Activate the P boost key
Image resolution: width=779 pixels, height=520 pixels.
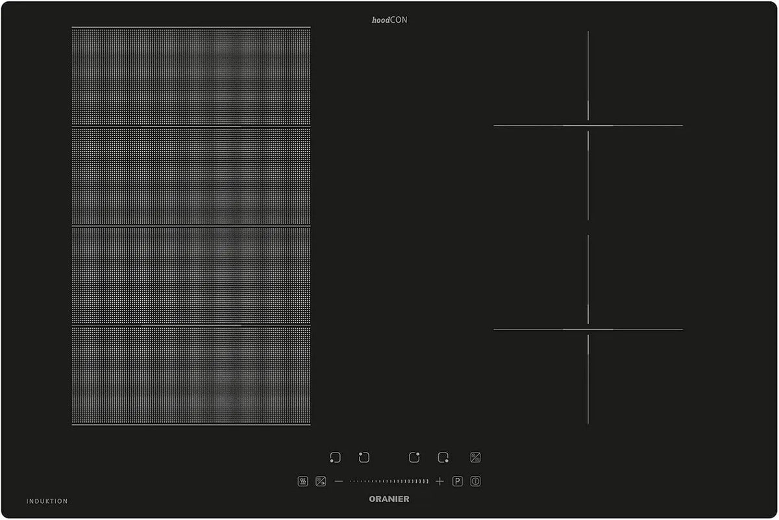click(457, 482)
